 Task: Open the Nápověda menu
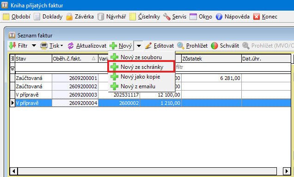point(233,17)
